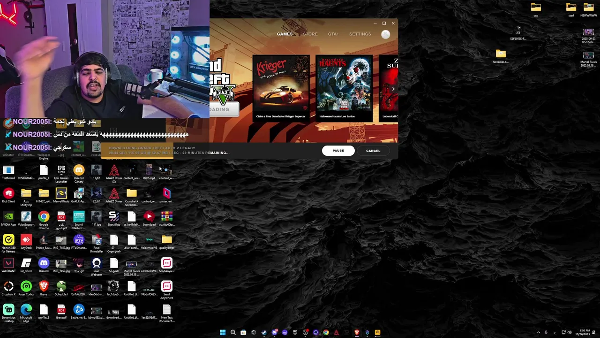Open the volume control in tray
This screenshot has height=338, width=600.
570,332
